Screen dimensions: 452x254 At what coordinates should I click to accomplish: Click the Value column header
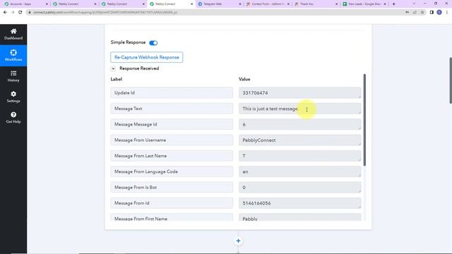point(244,79)
